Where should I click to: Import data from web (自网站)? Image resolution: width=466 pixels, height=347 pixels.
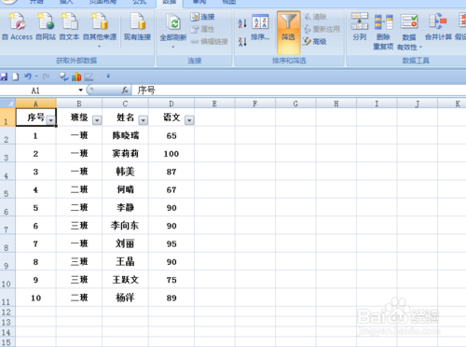pos(46,27)
